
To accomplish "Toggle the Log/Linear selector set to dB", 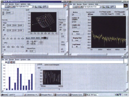I will click(76, 47).
